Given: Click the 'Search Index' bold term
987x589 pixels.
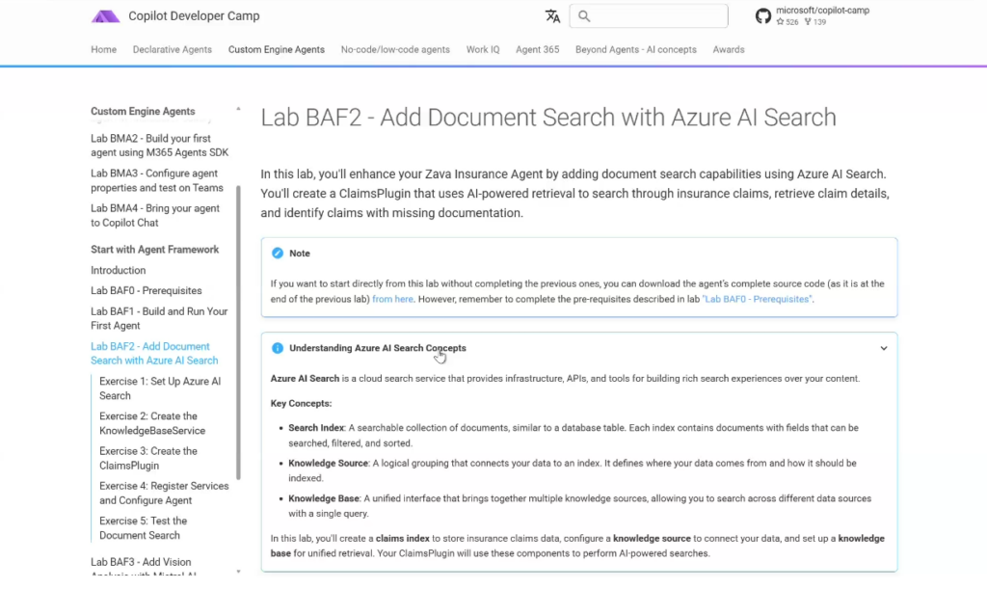Looking at the screenshot, I should tap(316, 428).
